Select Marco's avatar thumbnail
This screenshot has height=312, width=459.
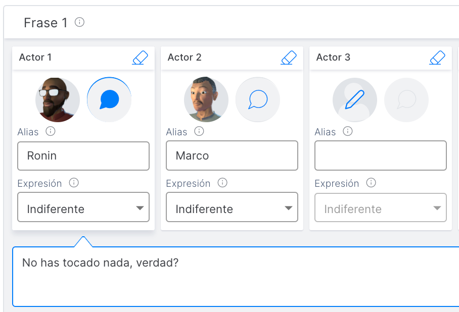(x=206, y=100)
